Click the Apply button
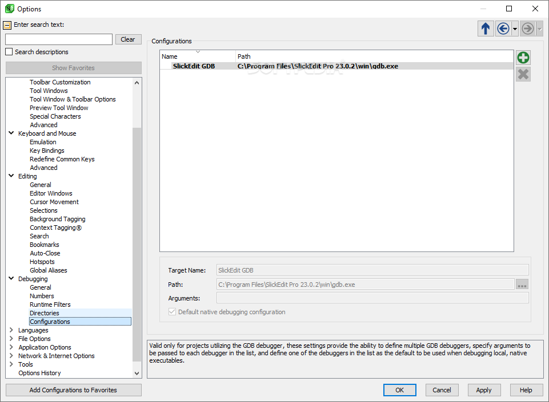 pyautogui.click(x=484, y=390)
